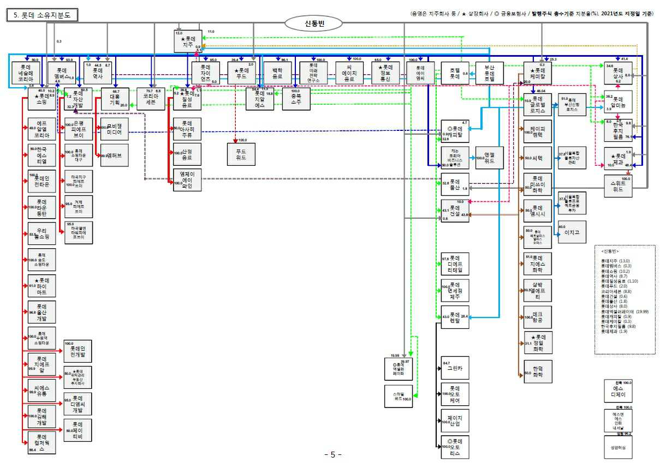Click the 롯데엠시시 box
The width and height of the screenshot is (672, 468).
pyautogui.click(x=537, y=211)
